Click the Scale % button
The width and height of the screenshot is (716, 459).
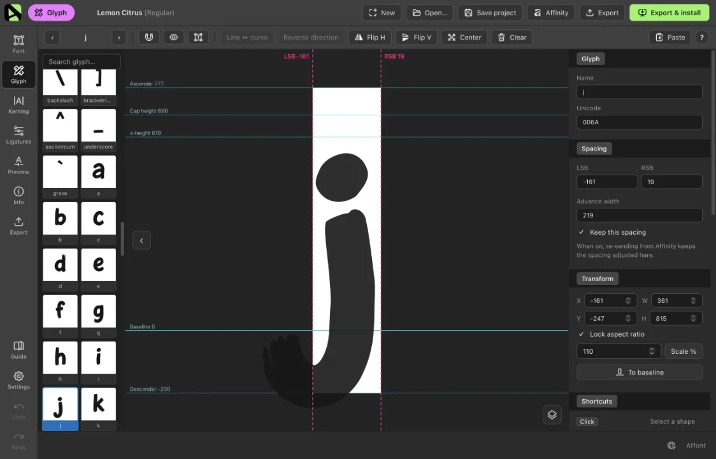(x=683, y=351)
